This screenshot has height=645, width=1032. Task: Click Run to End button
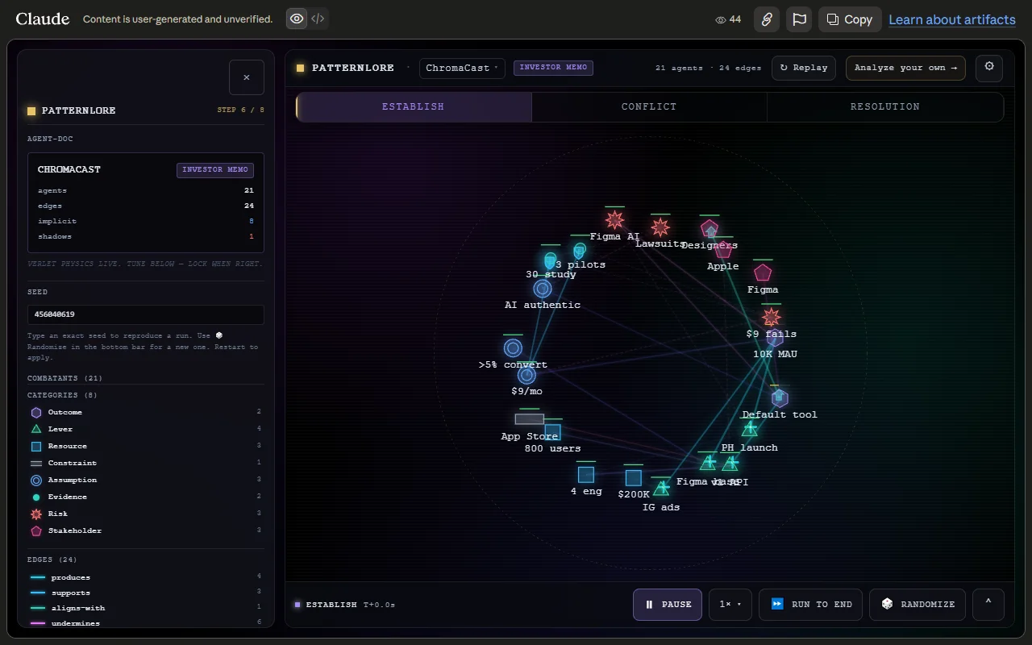click(811, 605)
